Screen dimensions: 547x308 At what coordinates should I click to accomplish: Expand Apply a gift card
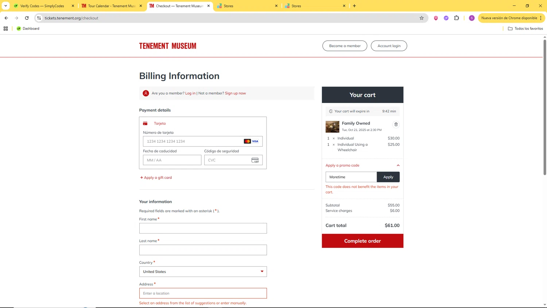pos(156,178)
